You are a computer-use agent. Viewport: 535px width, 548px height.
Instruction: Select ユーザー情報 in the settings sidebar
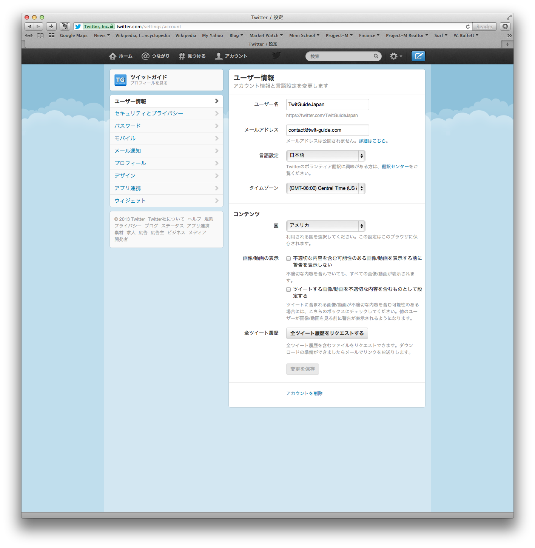pyautogui.click(x=167, y=101)
